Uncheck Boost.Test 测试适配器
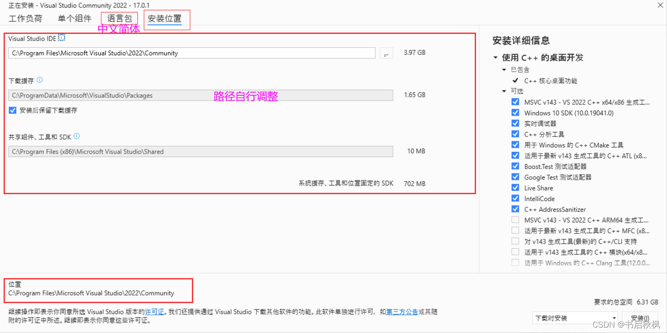 coord(515,166)
